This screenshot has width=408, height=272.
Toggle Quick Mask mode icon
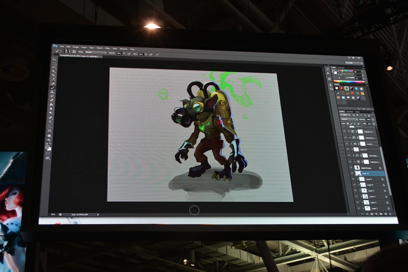(x=48, y=153)
